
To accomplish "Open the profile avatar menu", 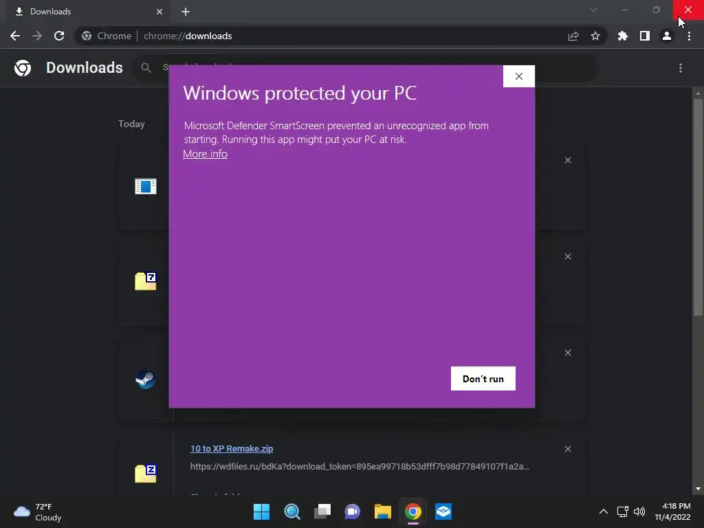I will (x=667, y=36).
